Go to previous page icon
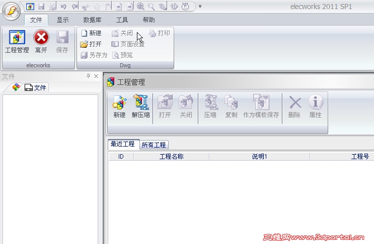374x244 pixels. tap(119, 7)
